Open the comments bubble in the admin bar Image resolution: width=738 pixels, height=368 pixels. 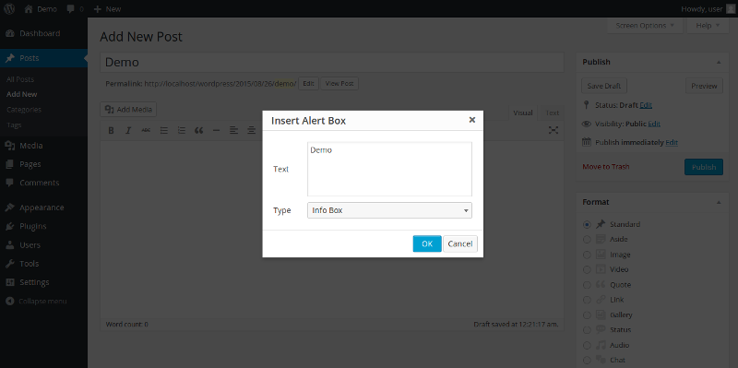[76, 9]
